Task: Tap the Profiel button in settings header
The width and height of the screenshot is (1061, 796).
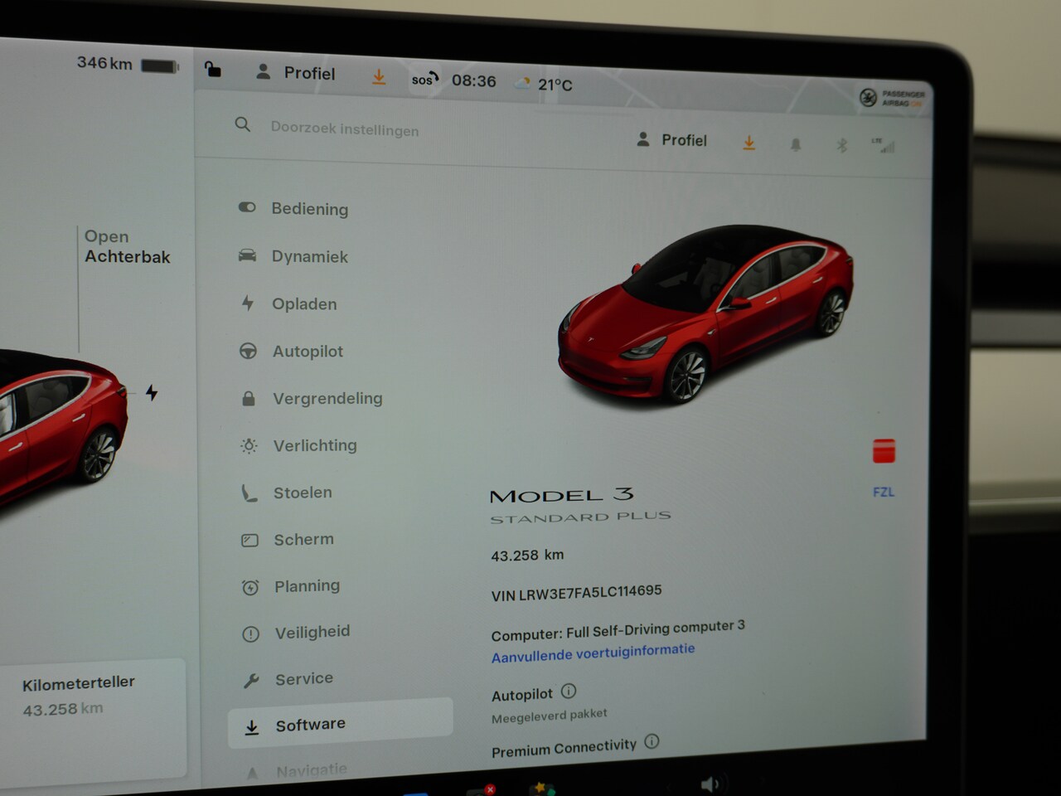Action: tap(672, 140)
